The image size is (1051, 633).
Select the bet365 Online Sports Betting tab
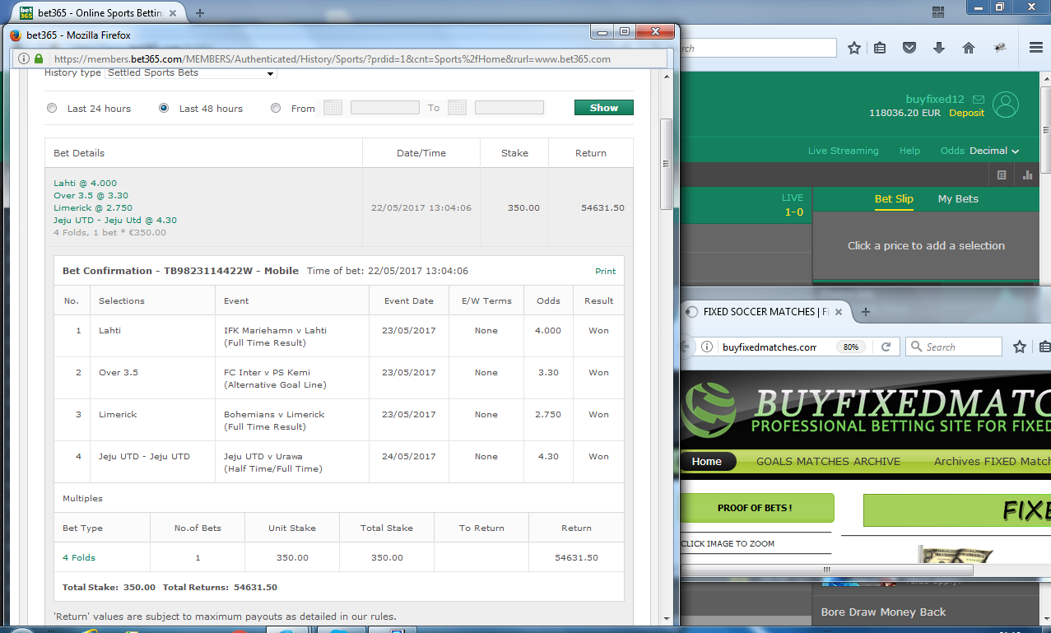click(100, 12)
